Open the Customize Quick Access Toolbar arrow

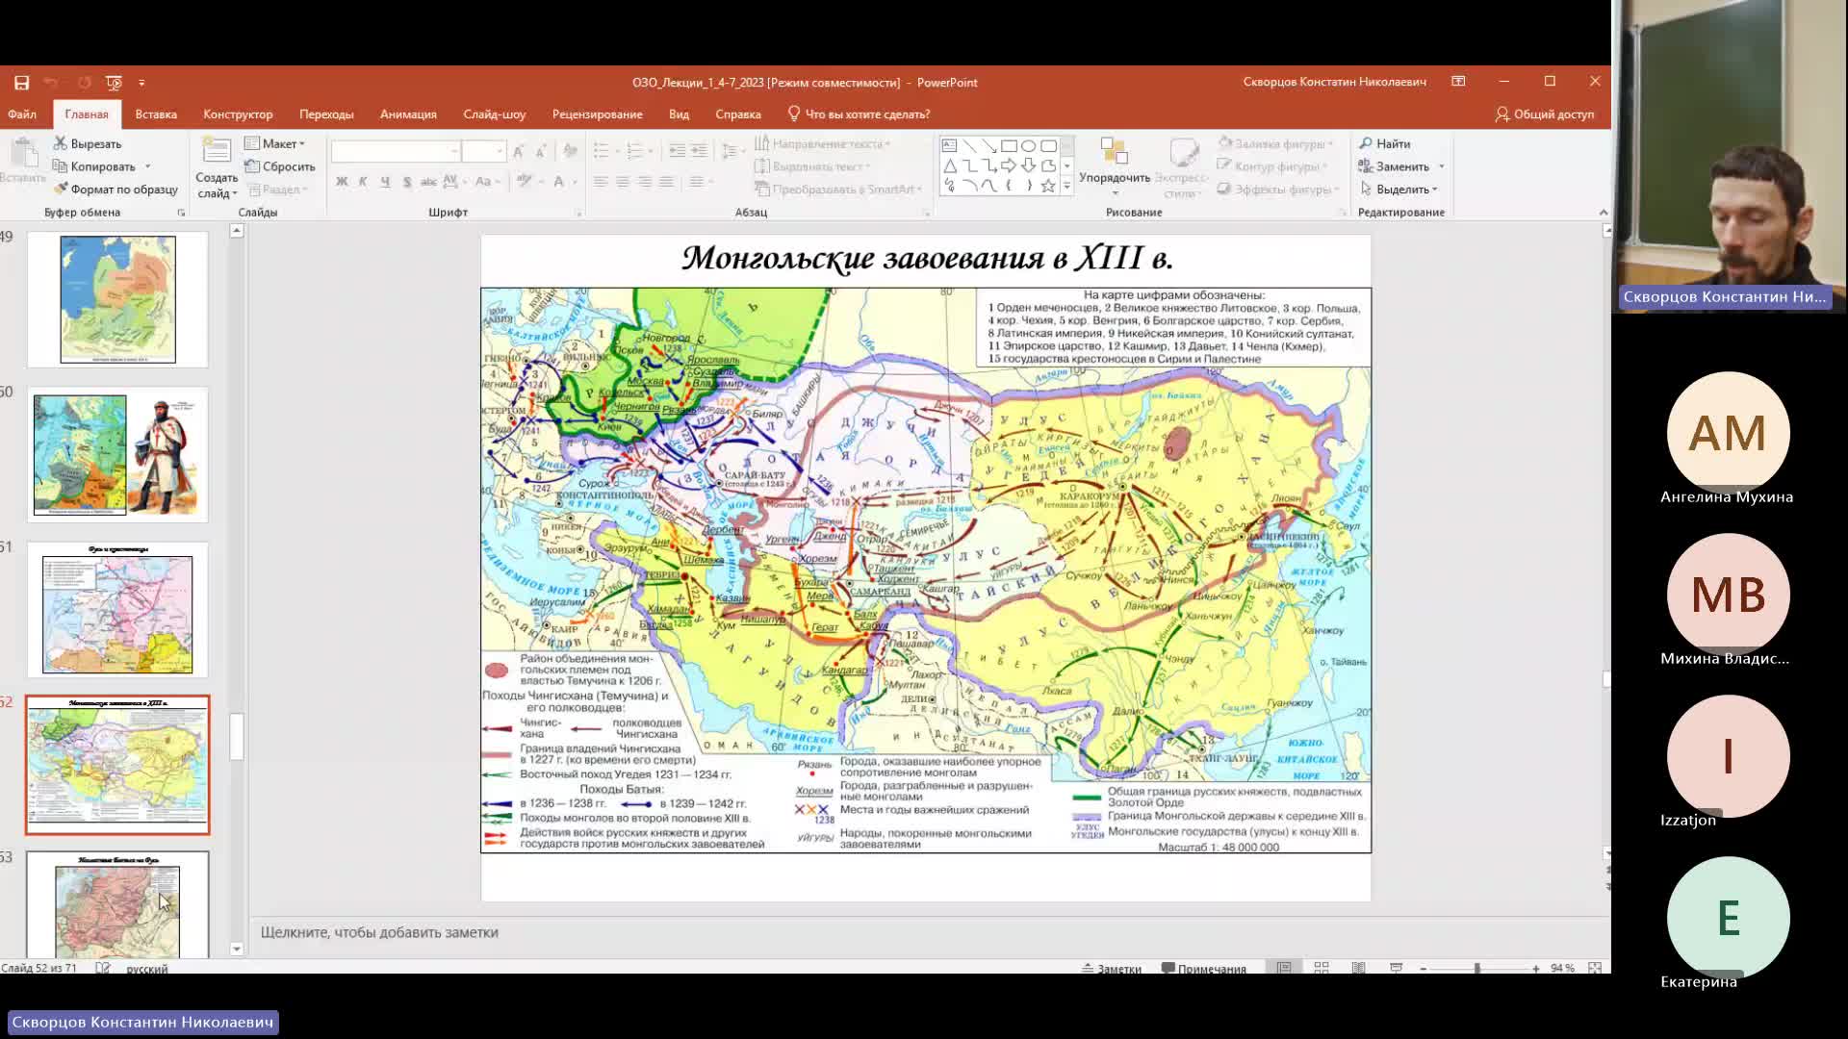point(141,83)
